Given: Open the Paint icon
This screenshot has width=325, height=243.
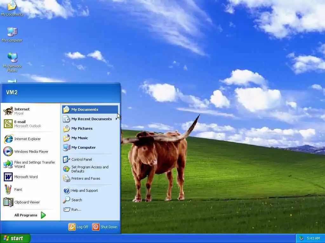Looking at the screenshot, I should [x=8, y=190].
